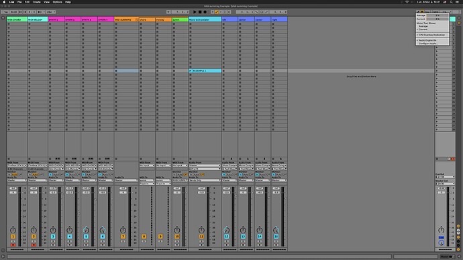Open track 1 MIDI From dropdown
Screen dimensions: 463x260
click(17, 166)
